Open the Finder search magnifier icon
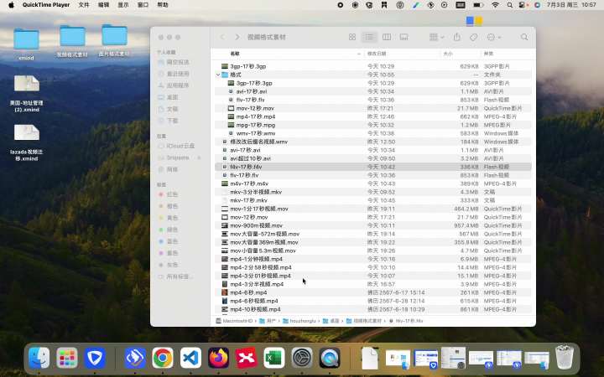 coord(524,37)
